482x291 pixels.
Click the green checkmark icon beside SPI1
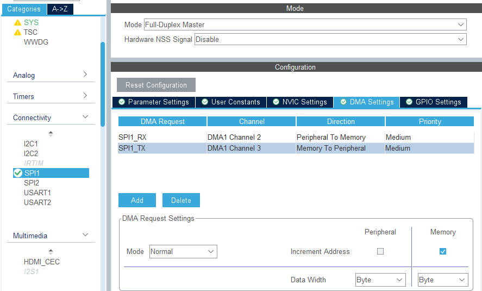[18, 173]
